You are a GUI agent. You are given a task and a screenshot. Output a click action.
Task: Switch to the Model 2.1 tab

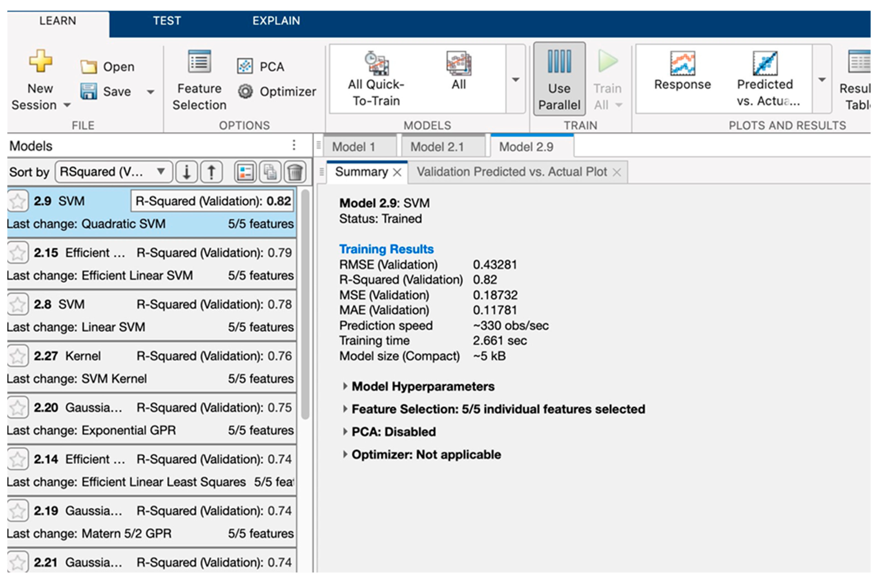pyautogui.click(x=437, y=147)
